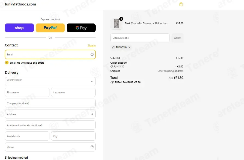Image resolution: width=244 pixels, height=160 pixels.
Task: Select Google Pay express checkout
Action: pos(81,28)
